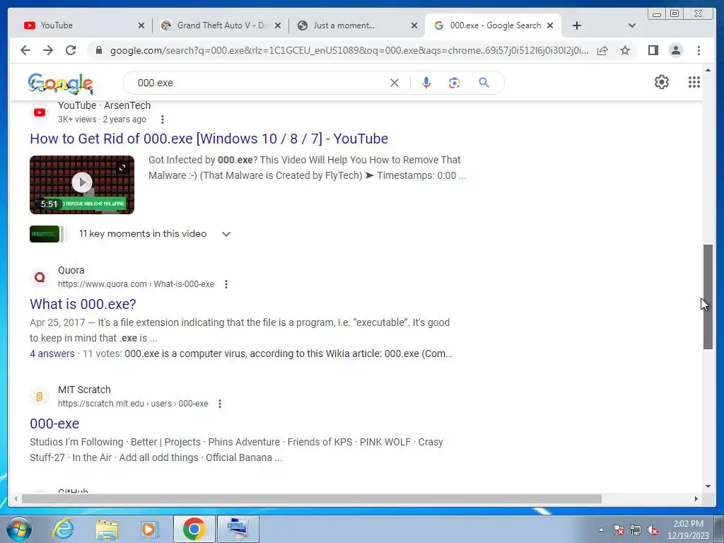Click the scroll left arrow
The image size is (724, 543).
16,498
